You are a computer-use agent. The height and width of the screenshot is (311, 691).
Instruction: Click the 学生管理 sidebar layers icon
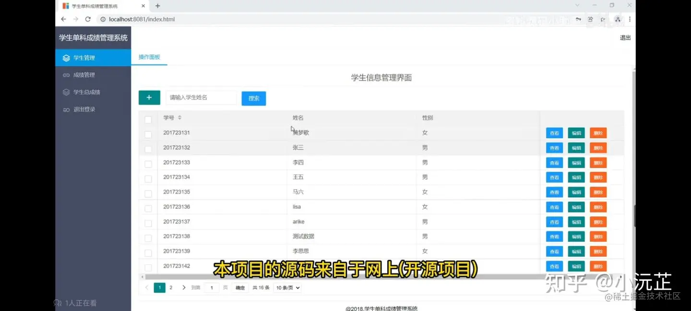point(66,58)
